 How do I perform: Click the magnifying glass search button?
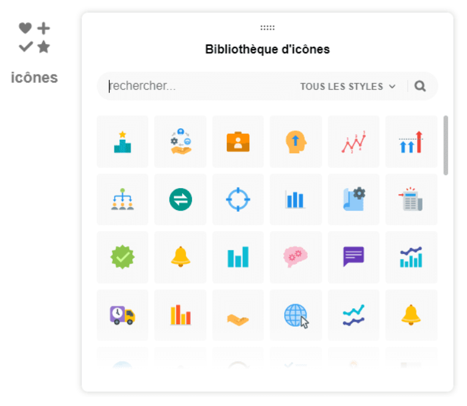click(x=420, y=87)
